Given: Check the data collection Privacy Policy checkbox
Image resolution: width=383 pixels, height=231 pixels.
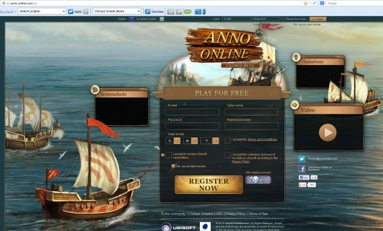Looking at the screenshot, I should pos(227,155).
